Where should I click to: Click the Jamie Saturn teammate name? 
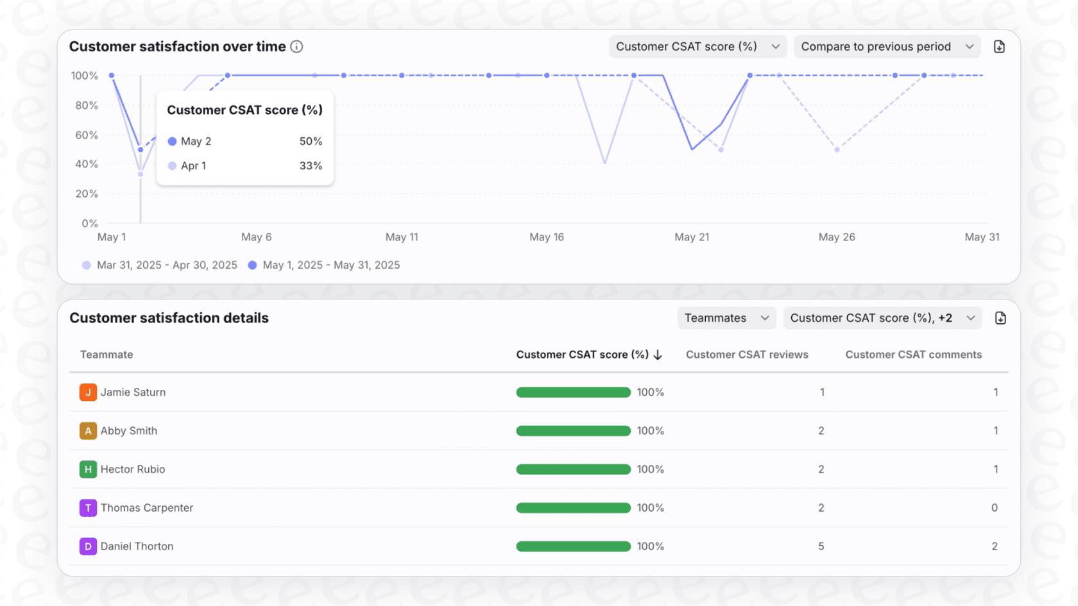[133, 392]
